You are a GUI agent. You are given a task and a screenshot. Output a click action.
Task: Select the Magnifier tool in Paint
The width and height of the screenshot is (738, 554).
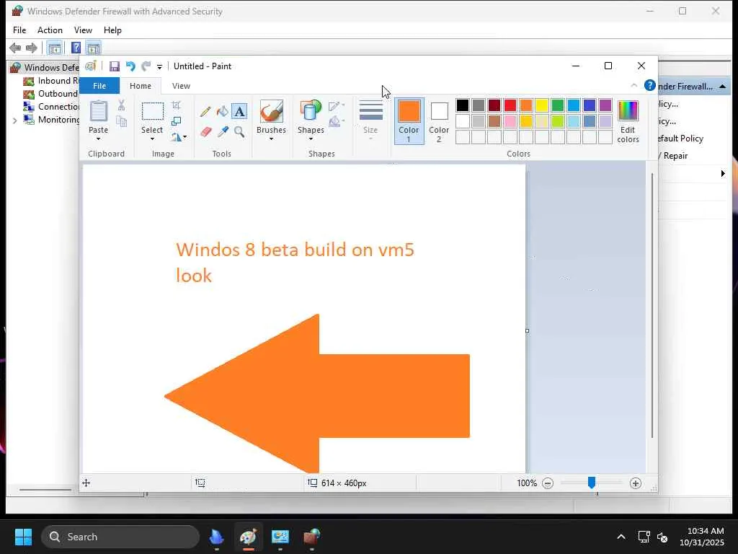239,131
